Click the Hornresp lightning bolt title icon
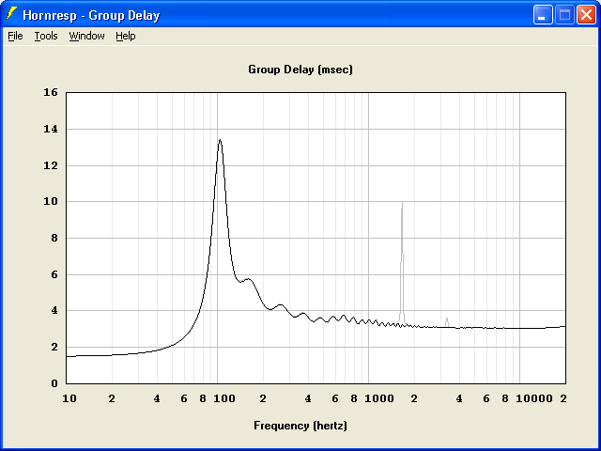Screen dimensions: 601x451 (x=12, y=14)
